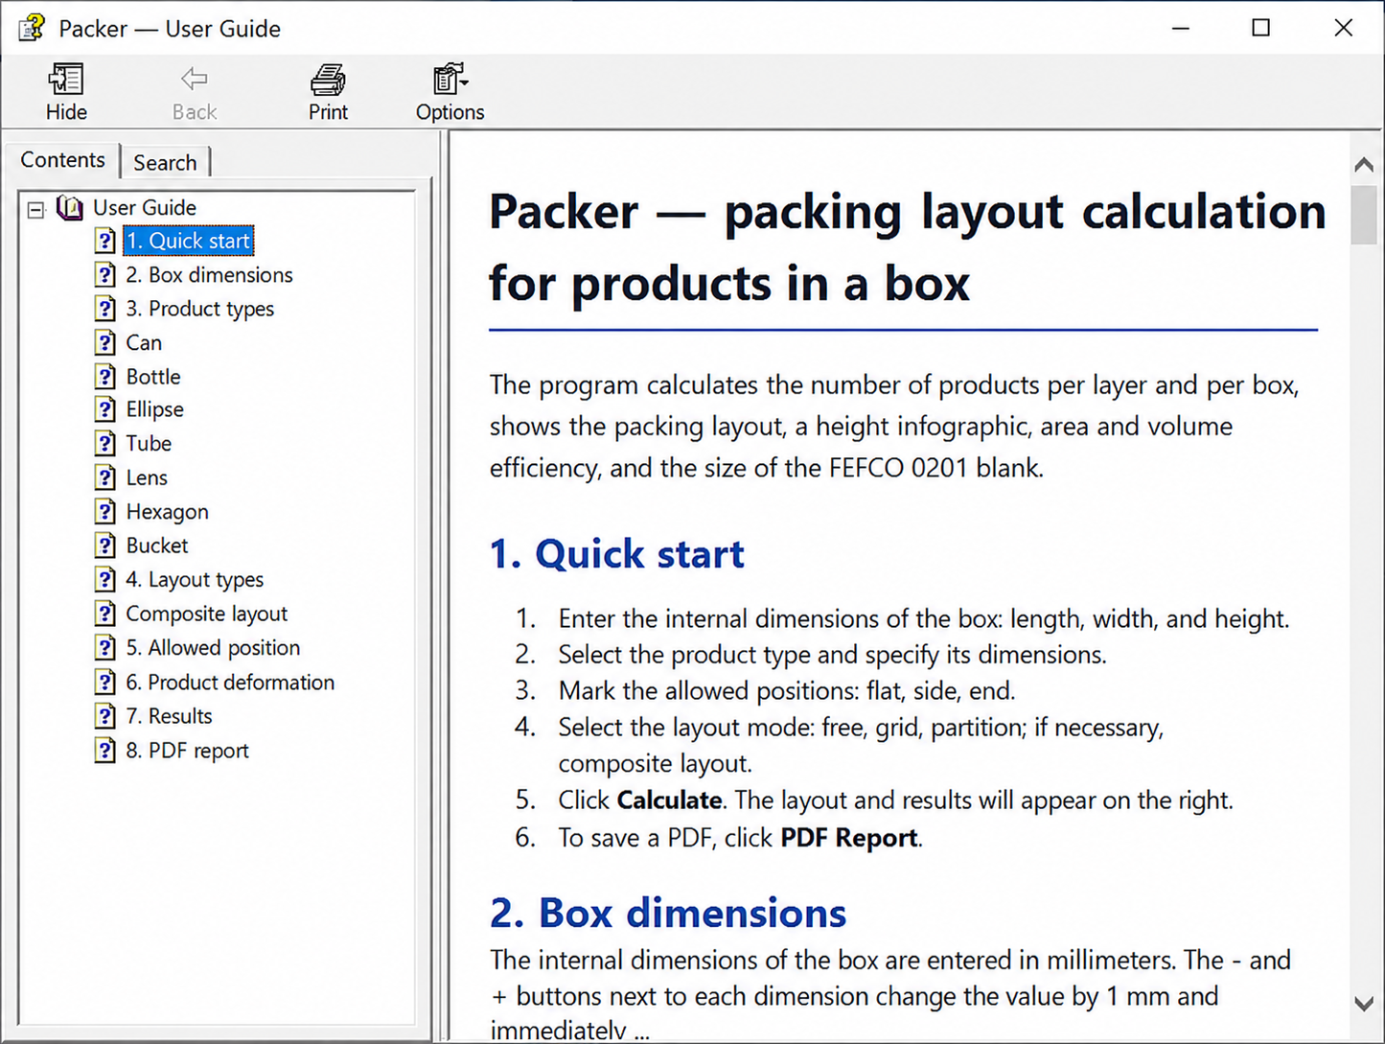Click the help icon beside Product deformation
This screenshot has width=1385, height=1044.
coord(105,683)
